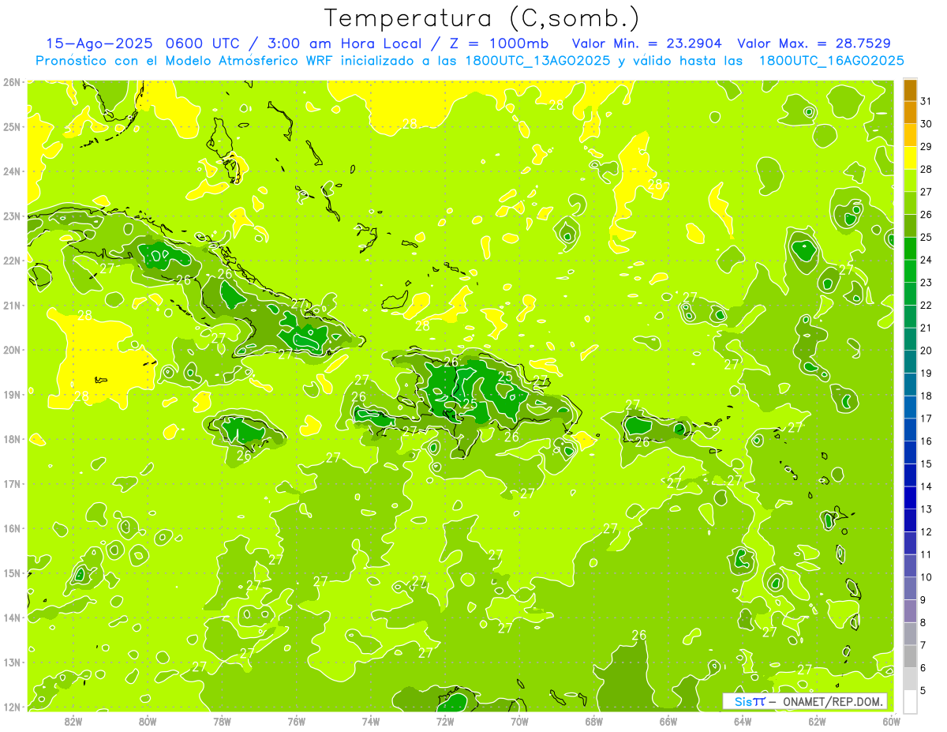Viewport: 947px width, 732px height.
Task: Click the 74W longitude axis label
Action: click(371, 721)
